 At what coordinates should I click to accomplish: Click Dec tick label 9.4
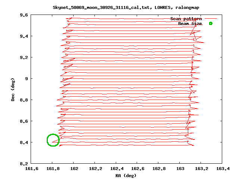tap(24, 36)
